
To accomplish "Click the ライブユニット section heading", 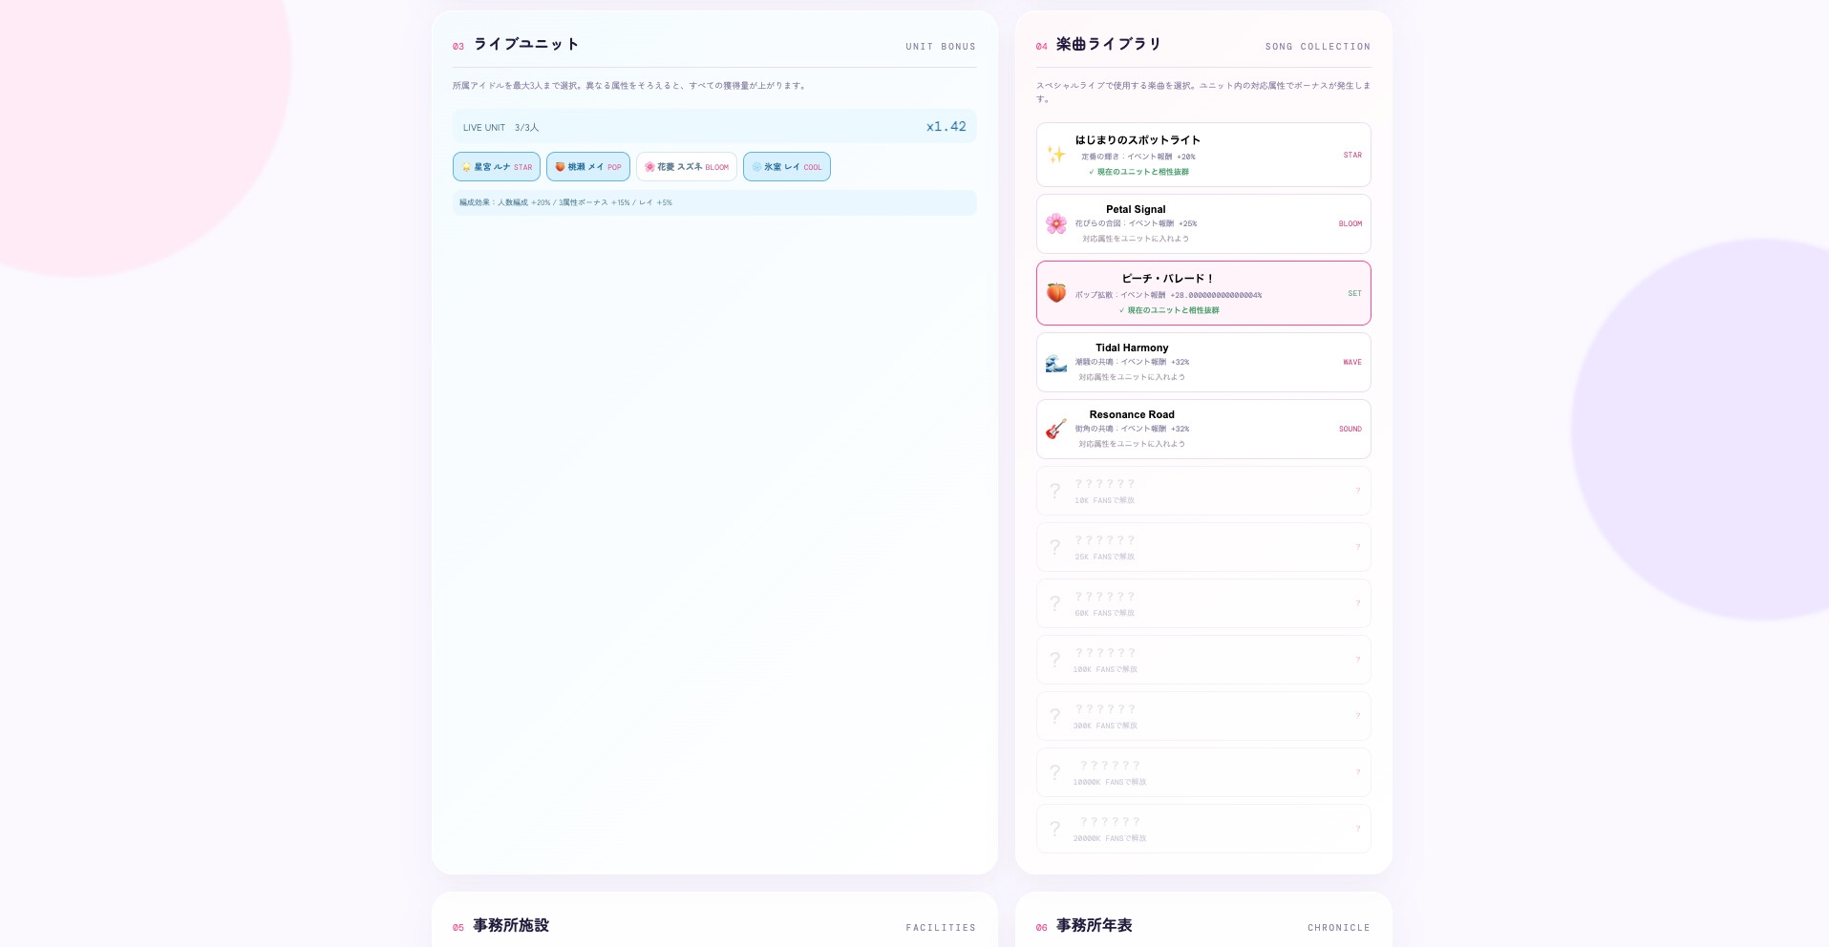I will pyautogui.click(x=526, y=44).
